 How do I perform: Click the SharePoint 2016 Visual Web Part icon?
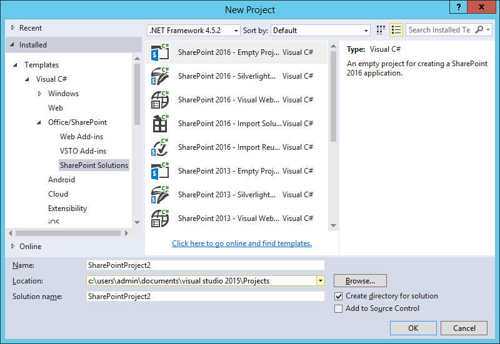coord(160,100)
